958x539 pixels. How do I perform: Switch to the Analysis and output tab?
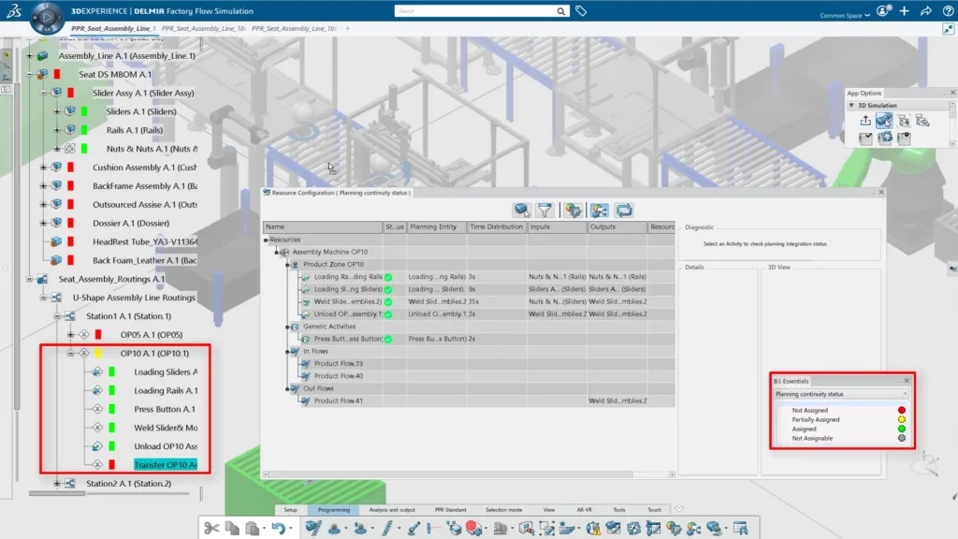pyautogui.click(x=392, y=510)
